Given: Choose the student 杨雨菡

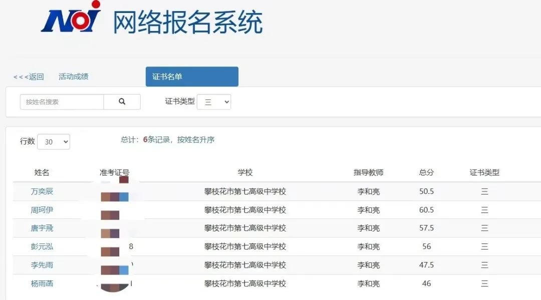Looking at the screenshot, I should tap(42, 283).
